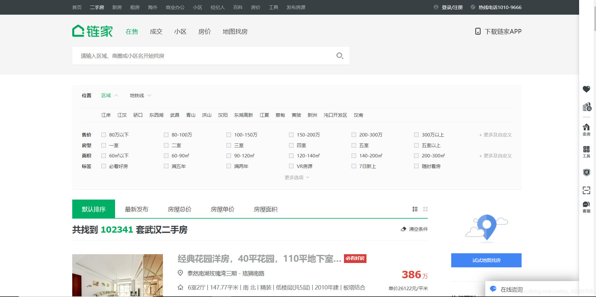596x297 pixels.
Task: Switch to grid view of listings
Action: click(x=425, y=209)
